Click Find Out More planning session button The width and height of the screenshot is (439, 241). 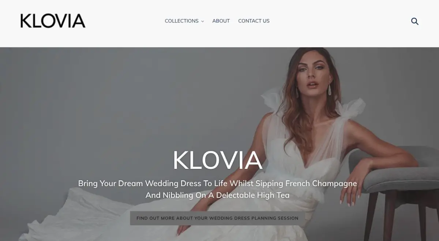217,218
